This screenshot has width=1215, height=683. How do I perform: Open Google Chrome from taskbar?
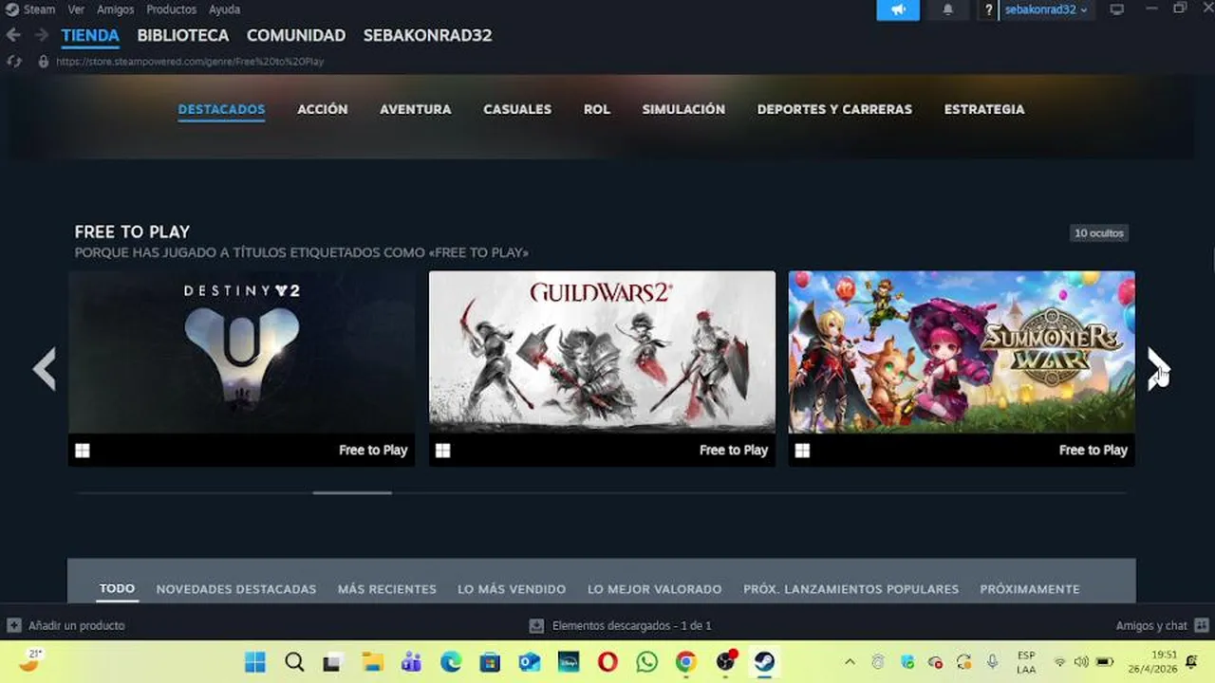[685, 662]
